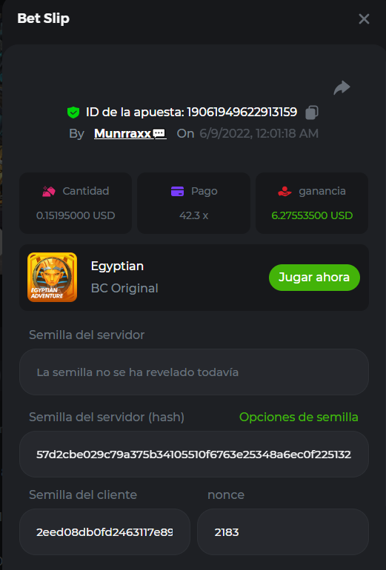Click the purple Pago card icon
This screenshot has height=570, width=386.
[x=178, y=191]
